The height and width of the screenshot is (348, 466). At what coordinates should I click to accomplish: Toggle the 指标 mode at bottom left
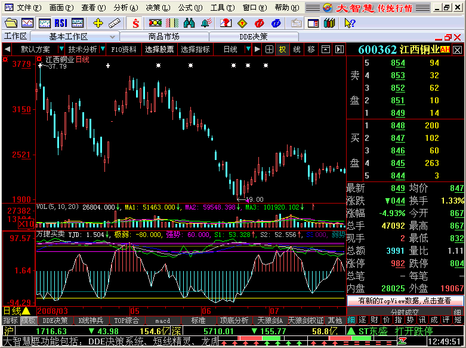point(11,321)
